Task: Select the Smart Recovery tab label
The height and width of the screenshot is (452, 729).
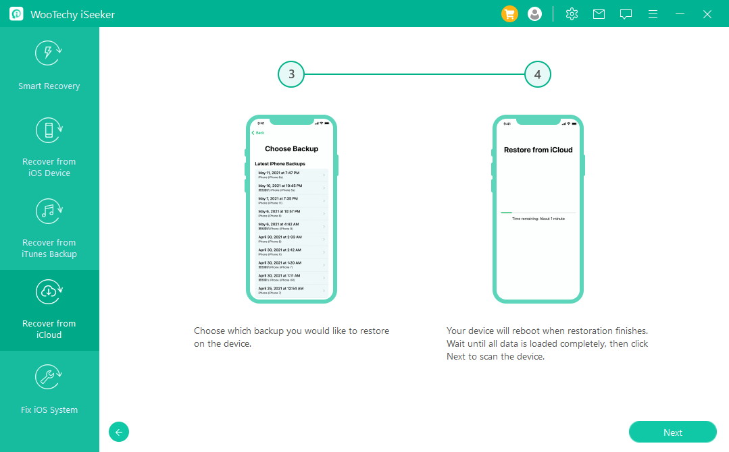Action: [49, 86]
